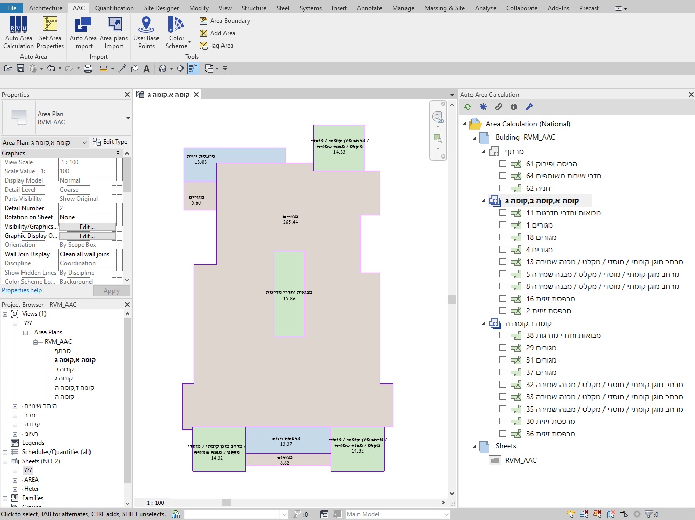
Task: Click the wrench settings icon
Action: [x=529, y=107]
